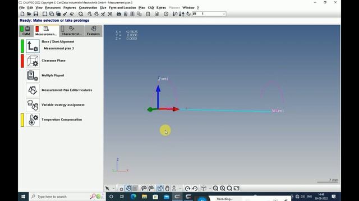Open the Extras menu
359x201 pixels.
click(x=161, y=8)
